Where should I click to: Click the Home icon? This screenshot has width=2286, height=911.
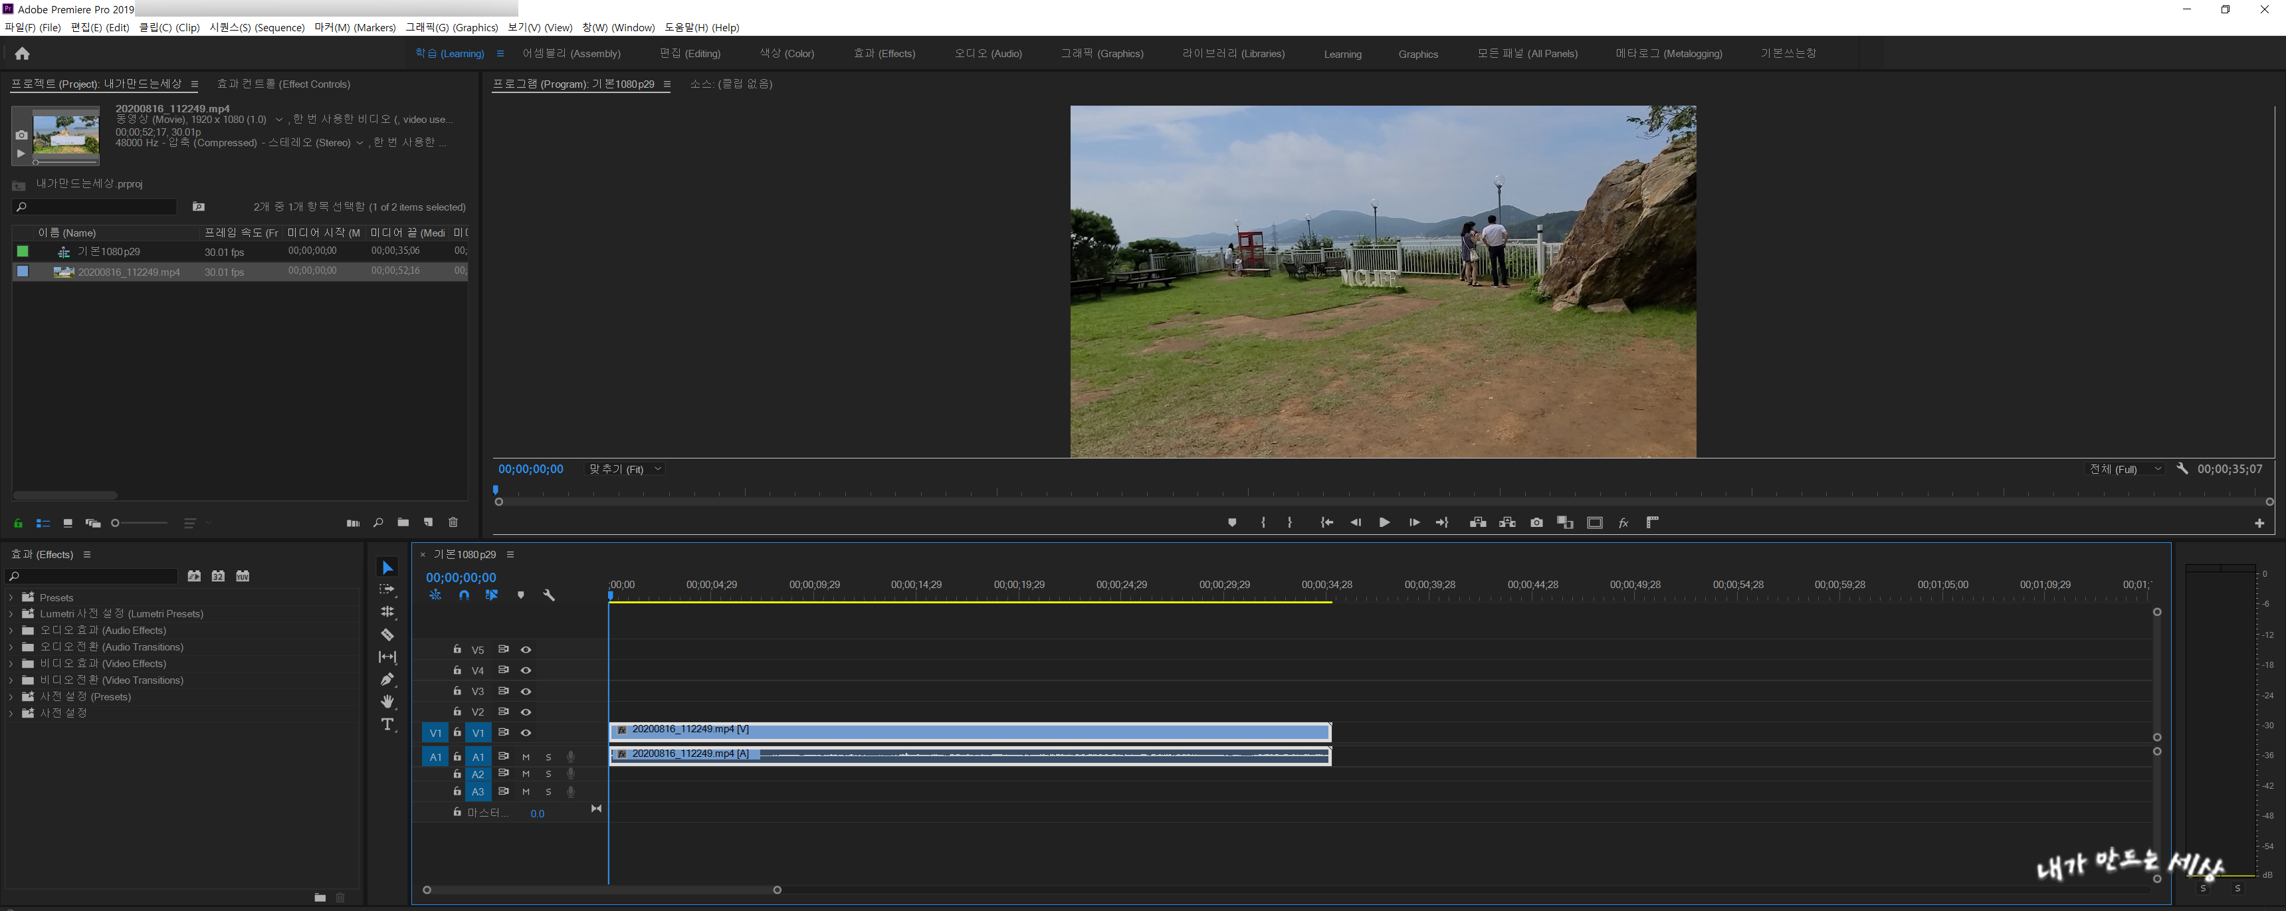tap(22, 54)
